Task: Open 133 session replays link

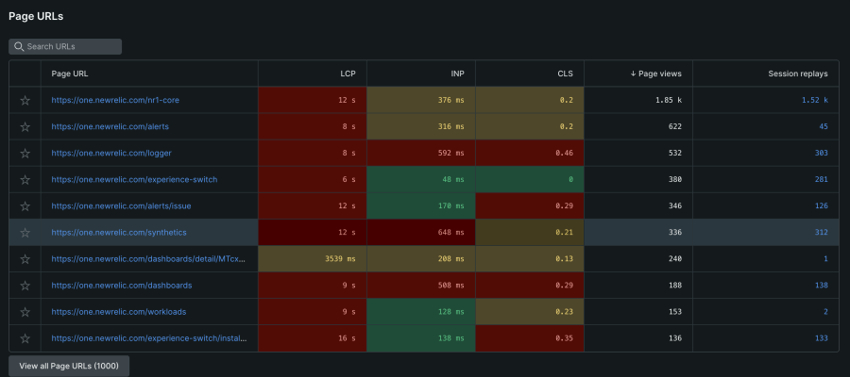Action: pos(822,338)
